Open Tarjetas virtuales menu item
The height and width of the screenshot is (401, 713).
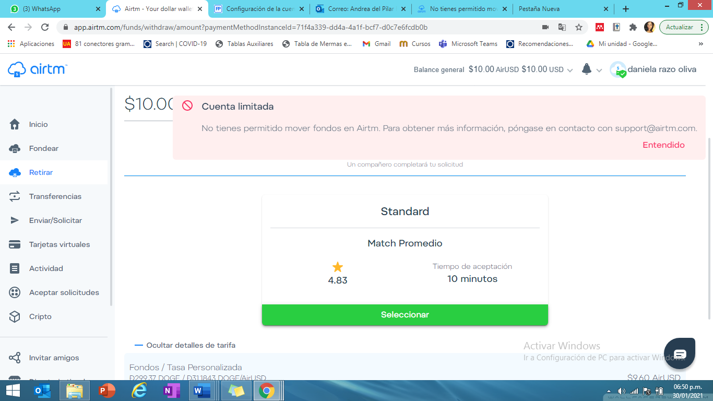click(54, 244)
